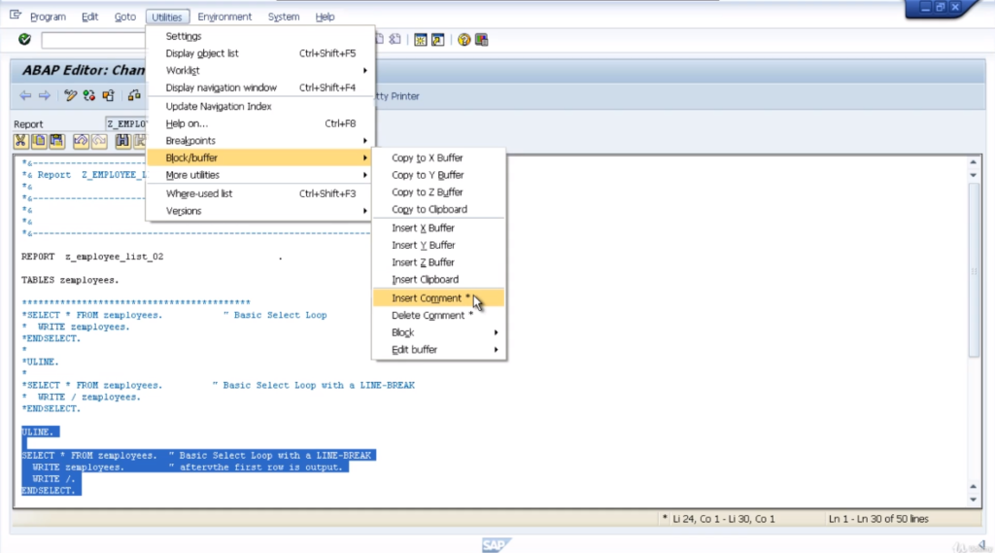Viewport: 995px width, 553px height.
Task: Choose Copy to Y Buffer
Action: click(439, 175)
